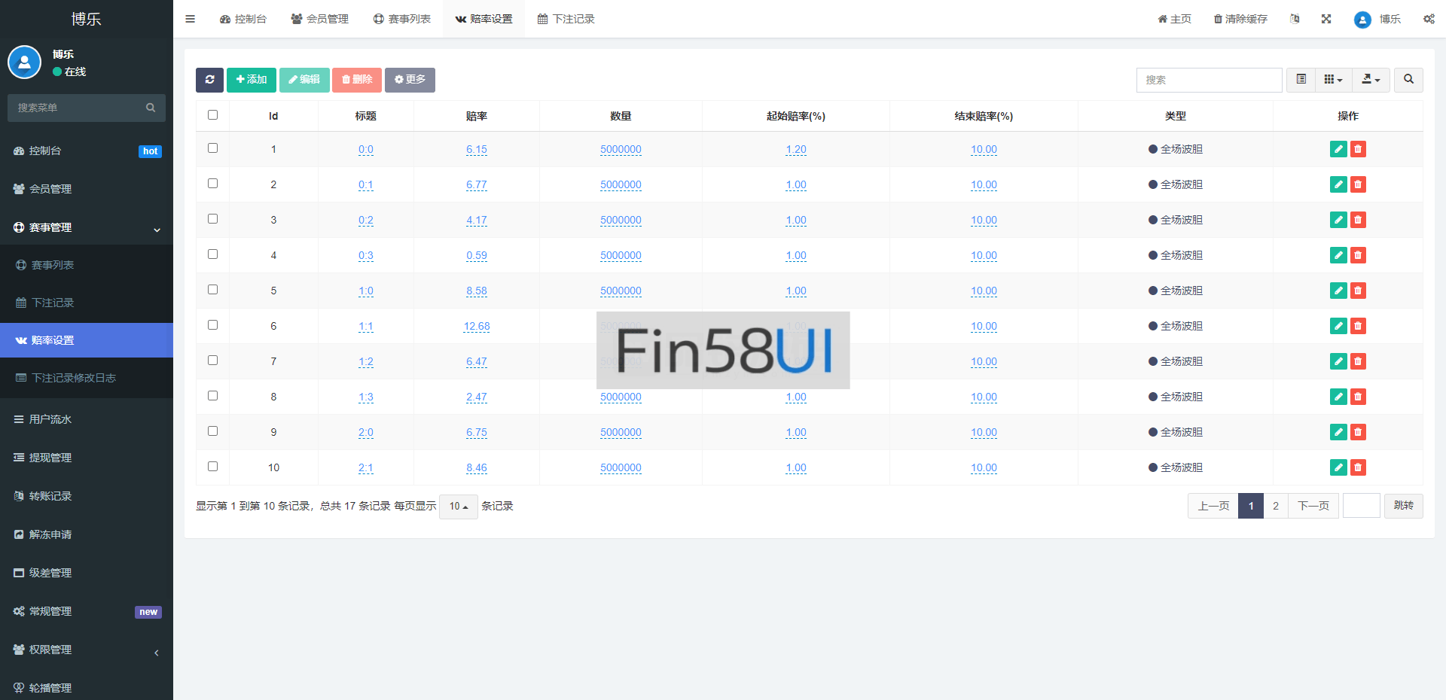Click the green 添加 add button
This screenshot has width=1446, height=700.
point(252,80)
